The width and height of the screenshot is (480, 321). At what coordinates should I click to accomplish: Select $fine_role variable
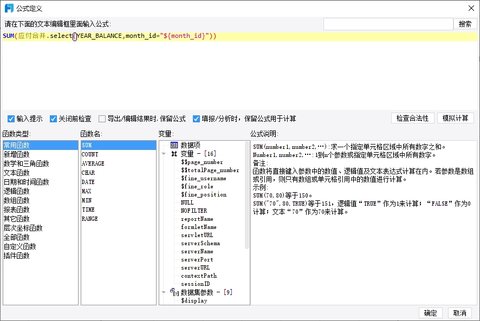pos(197,186)
